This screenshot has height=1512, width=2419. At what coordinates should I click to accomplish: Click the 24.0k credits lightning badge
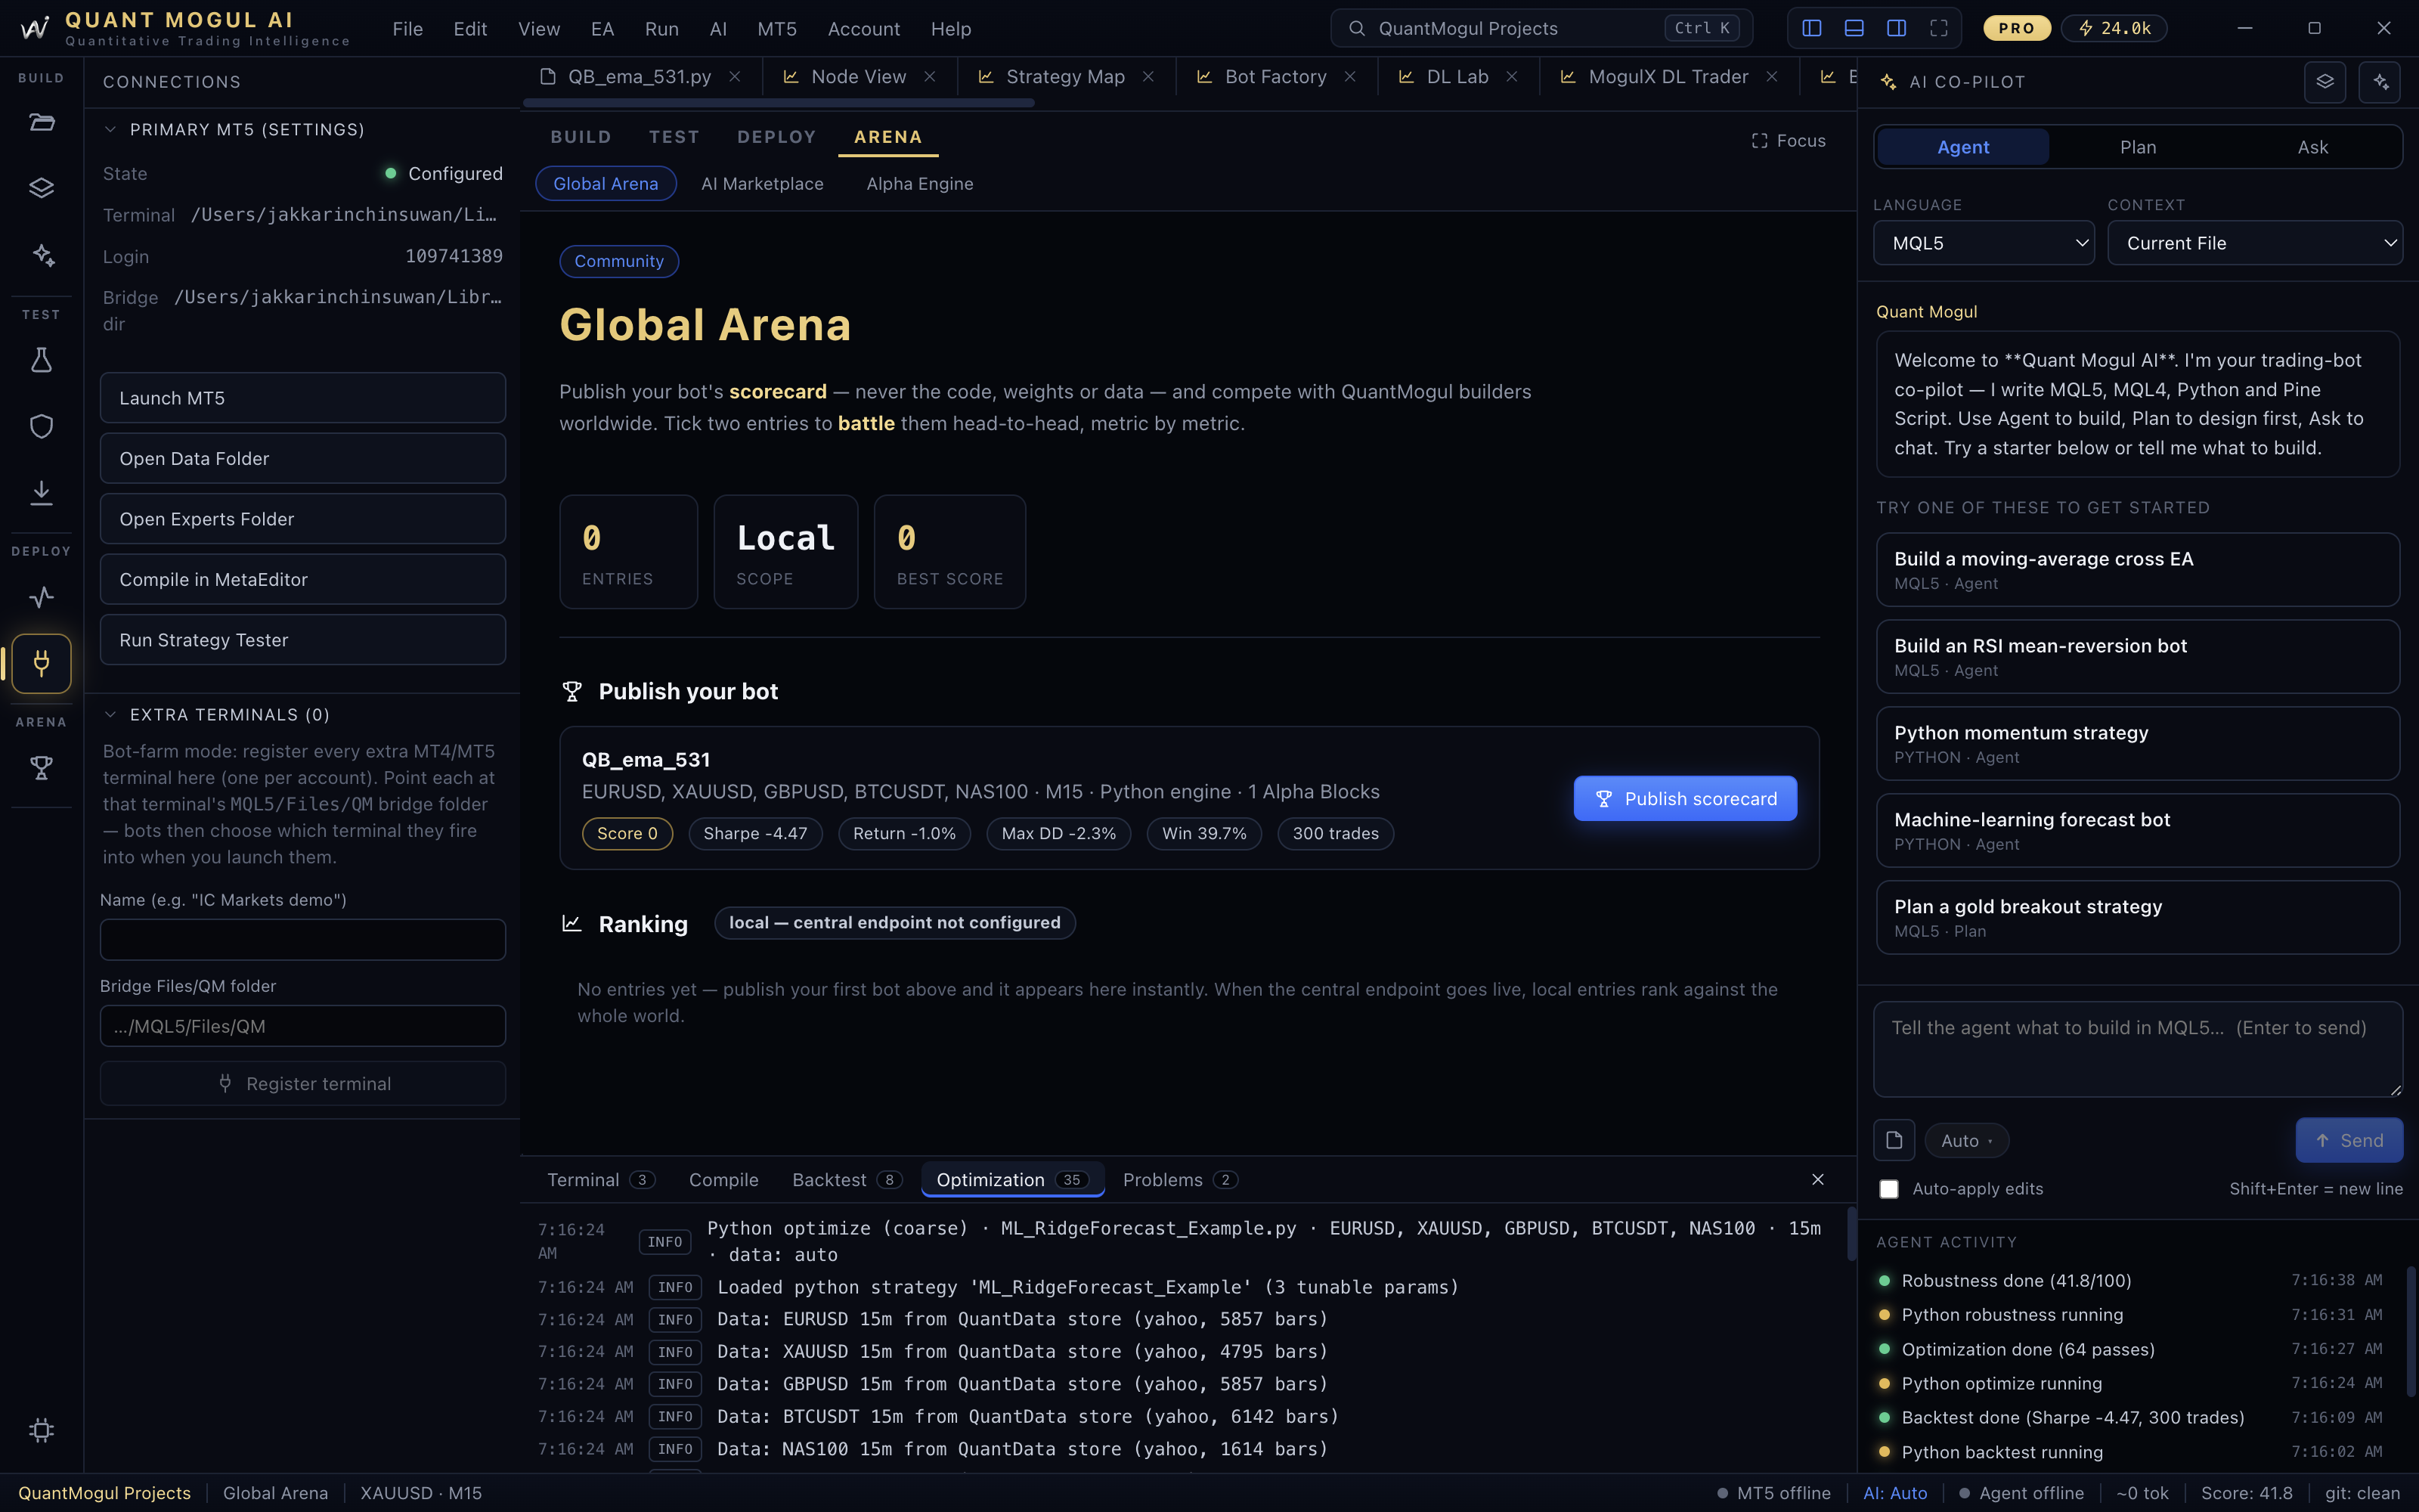point(2114,28)
